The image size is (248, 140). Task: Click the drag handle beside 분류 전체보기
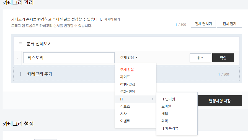pyautogui.click(x=20, y=44)
